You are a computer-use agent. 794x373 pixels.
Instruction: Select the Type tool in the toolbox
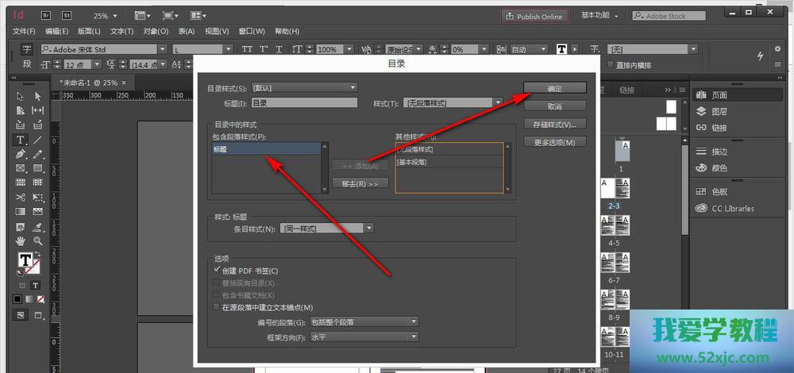21,139
